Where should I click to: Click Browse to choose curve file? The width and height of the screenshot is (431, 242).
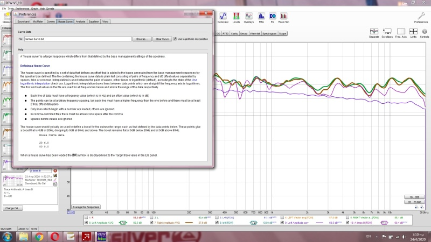(x=141, y=39)
